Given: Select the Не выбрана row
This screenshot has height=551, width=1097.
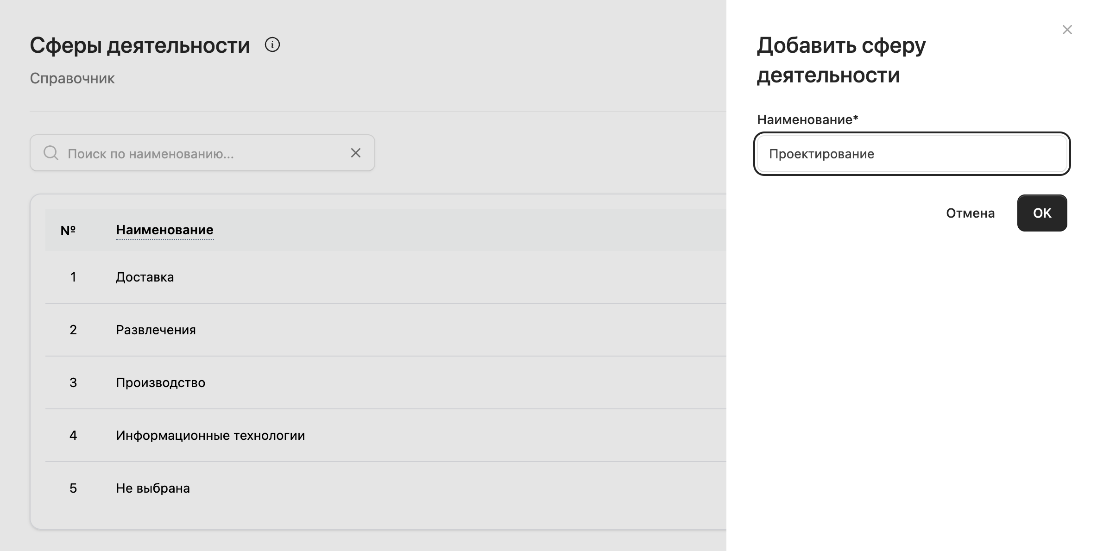Looking at the screenshot, I should (x=385, y=488).
